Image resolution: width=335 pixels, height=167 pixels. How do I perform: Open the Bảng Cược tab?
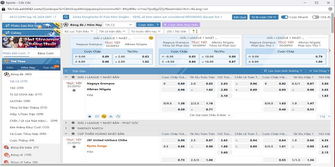tap(46, 53)
